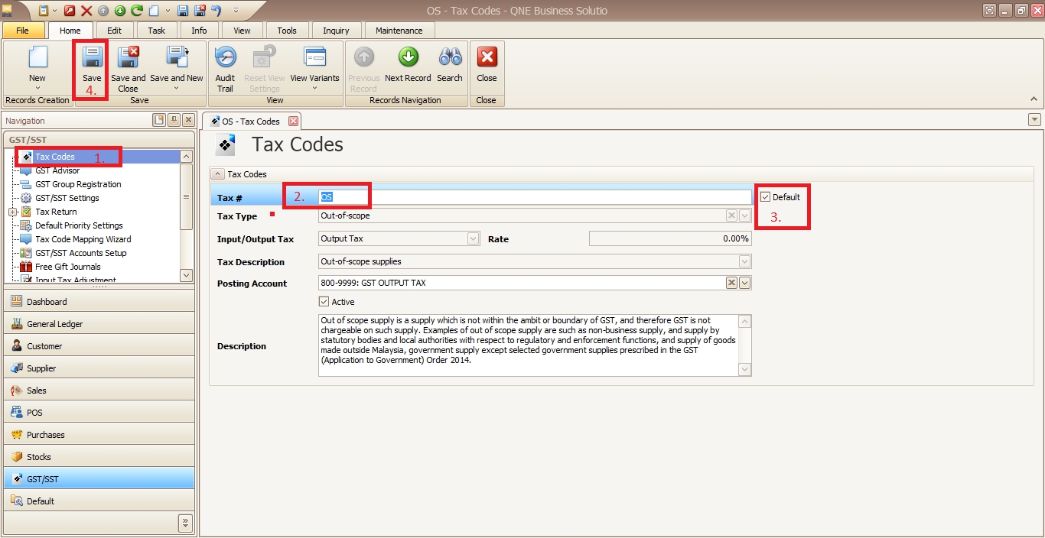1045x538 pixels.
Task: Click the Navigation panel note icon button
Action: (159, 120)
